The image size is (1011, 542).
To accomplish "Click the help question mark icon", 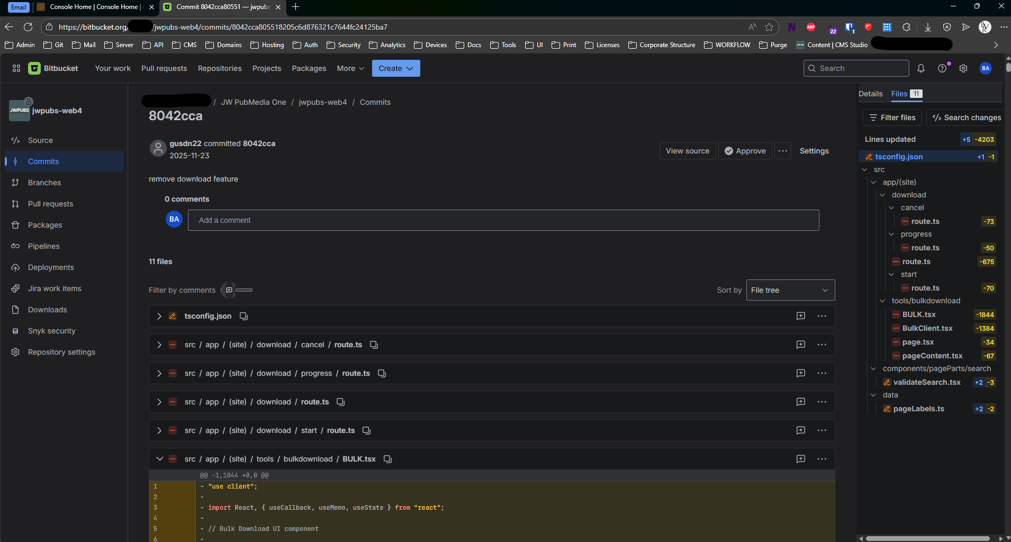I will [942, 68].
